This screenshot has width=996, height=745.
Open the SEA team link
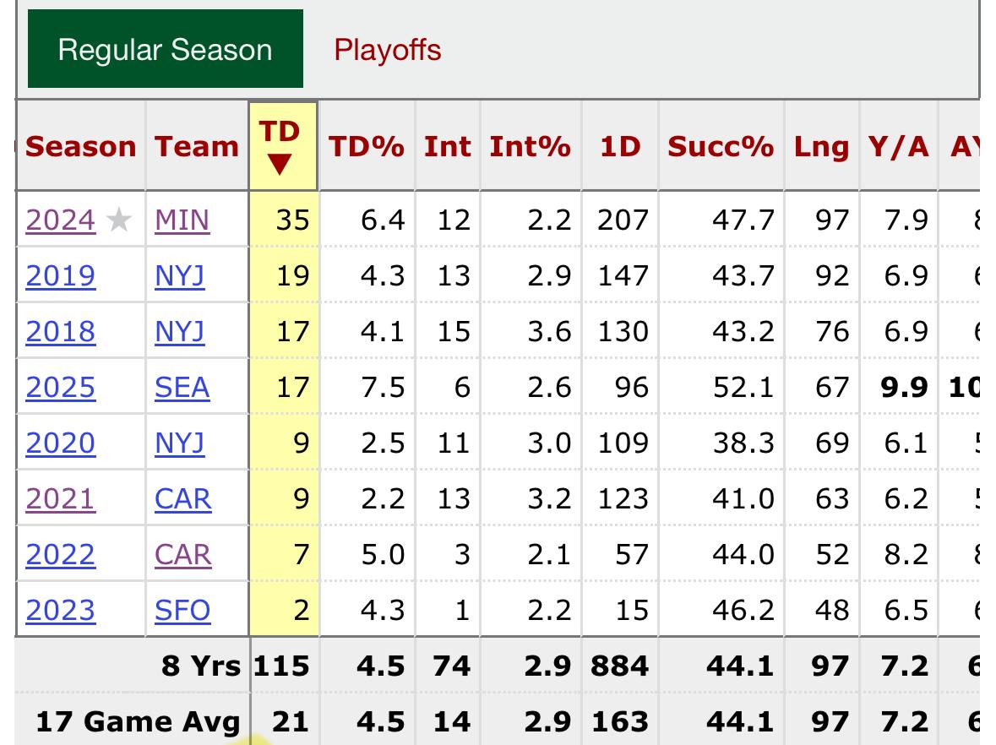pos(182,388)
